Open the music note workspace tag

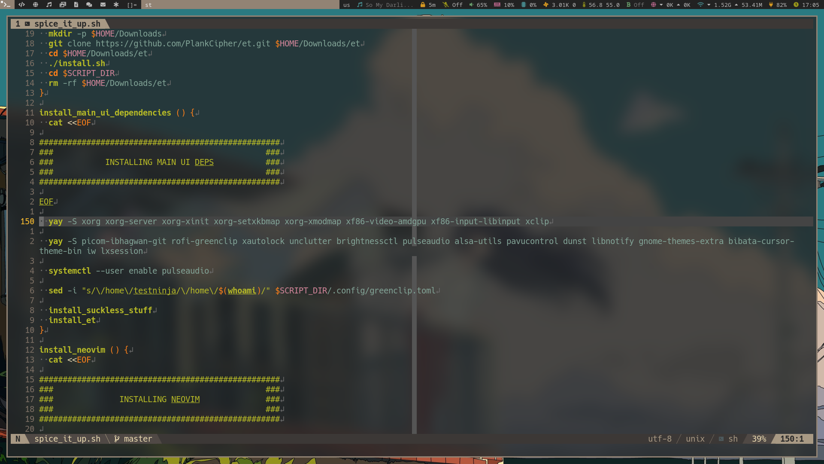[x=49, y=5]
